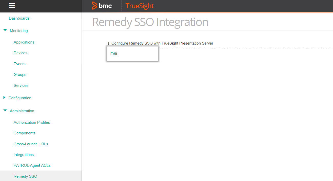Go to Components page
Viewport: 333px width, 181px height.
click(25, 133)
